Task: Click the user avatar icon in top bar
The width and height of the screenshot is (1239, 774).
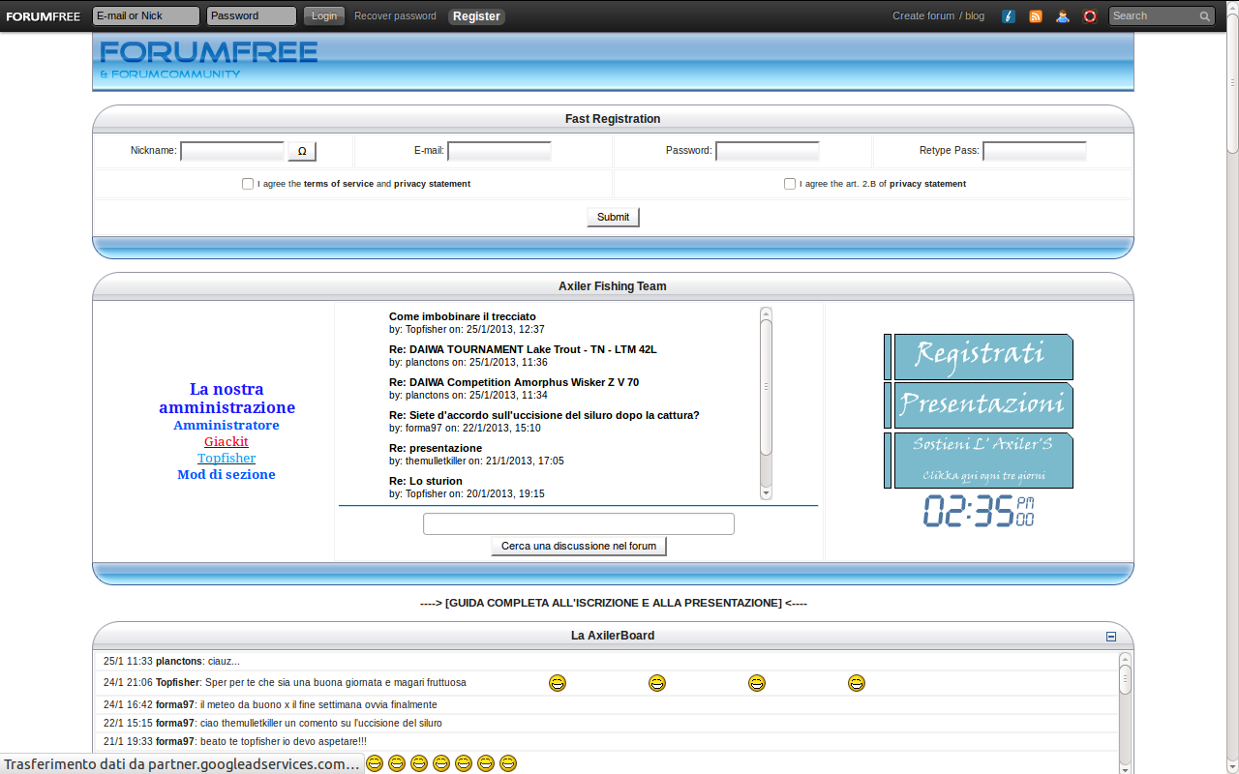Action: pyautogui.click(x=1063, y=16)
